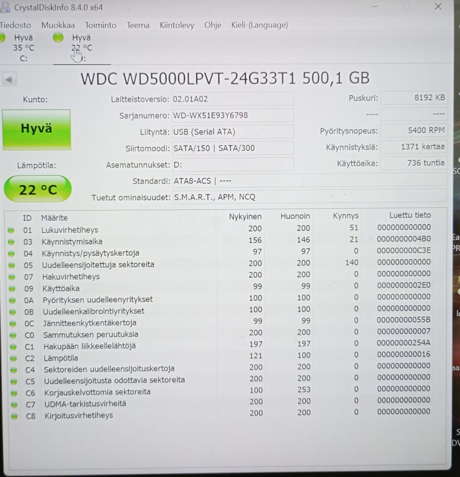Click the status dot of row 05 Uudelleensijoitettuja sektoreita
This screenshot has width=460, height=477.
11,265
